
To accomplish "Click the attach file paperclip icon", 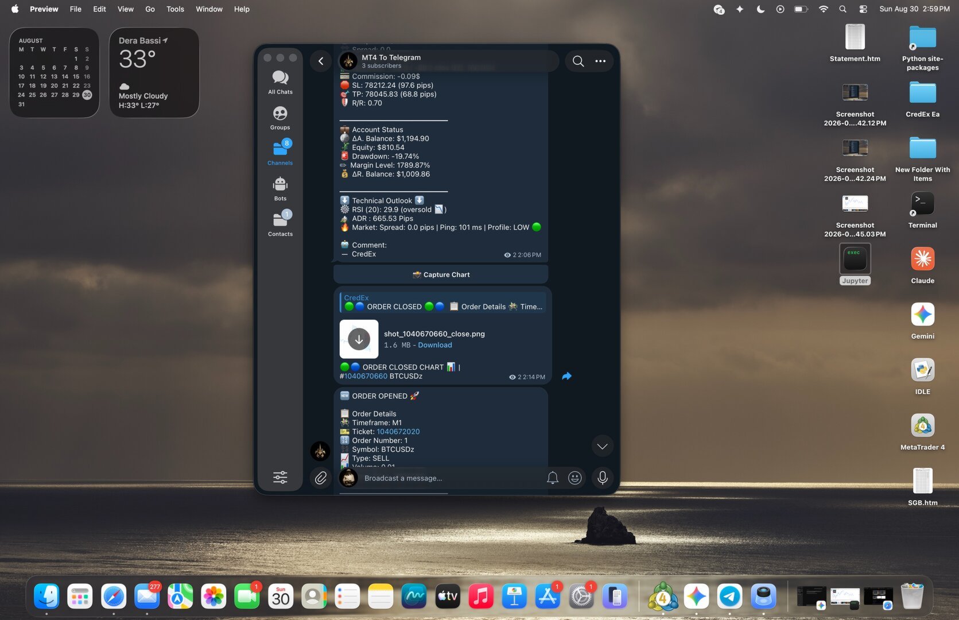I will [321, 478].
